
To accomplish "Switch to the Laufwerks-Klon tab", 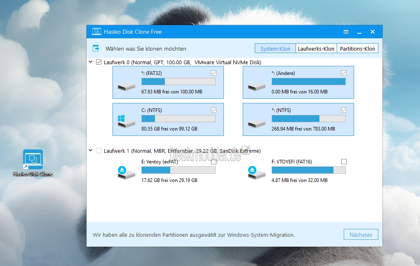I will pyautogui.click(x=316, y=49).
